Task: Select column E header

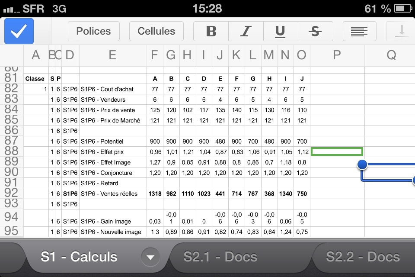Action: [x=112, y=55]
